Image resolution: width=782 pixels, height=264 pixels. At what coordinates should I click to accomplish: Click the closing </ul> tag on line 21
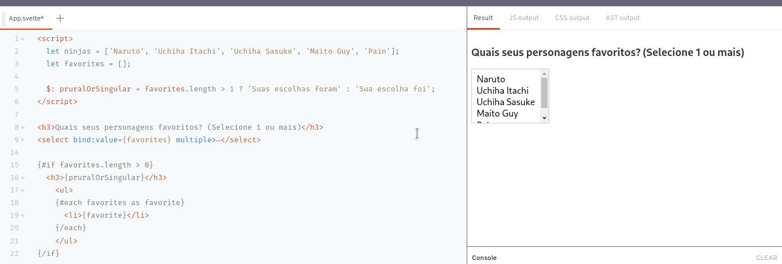click(67, 241)
